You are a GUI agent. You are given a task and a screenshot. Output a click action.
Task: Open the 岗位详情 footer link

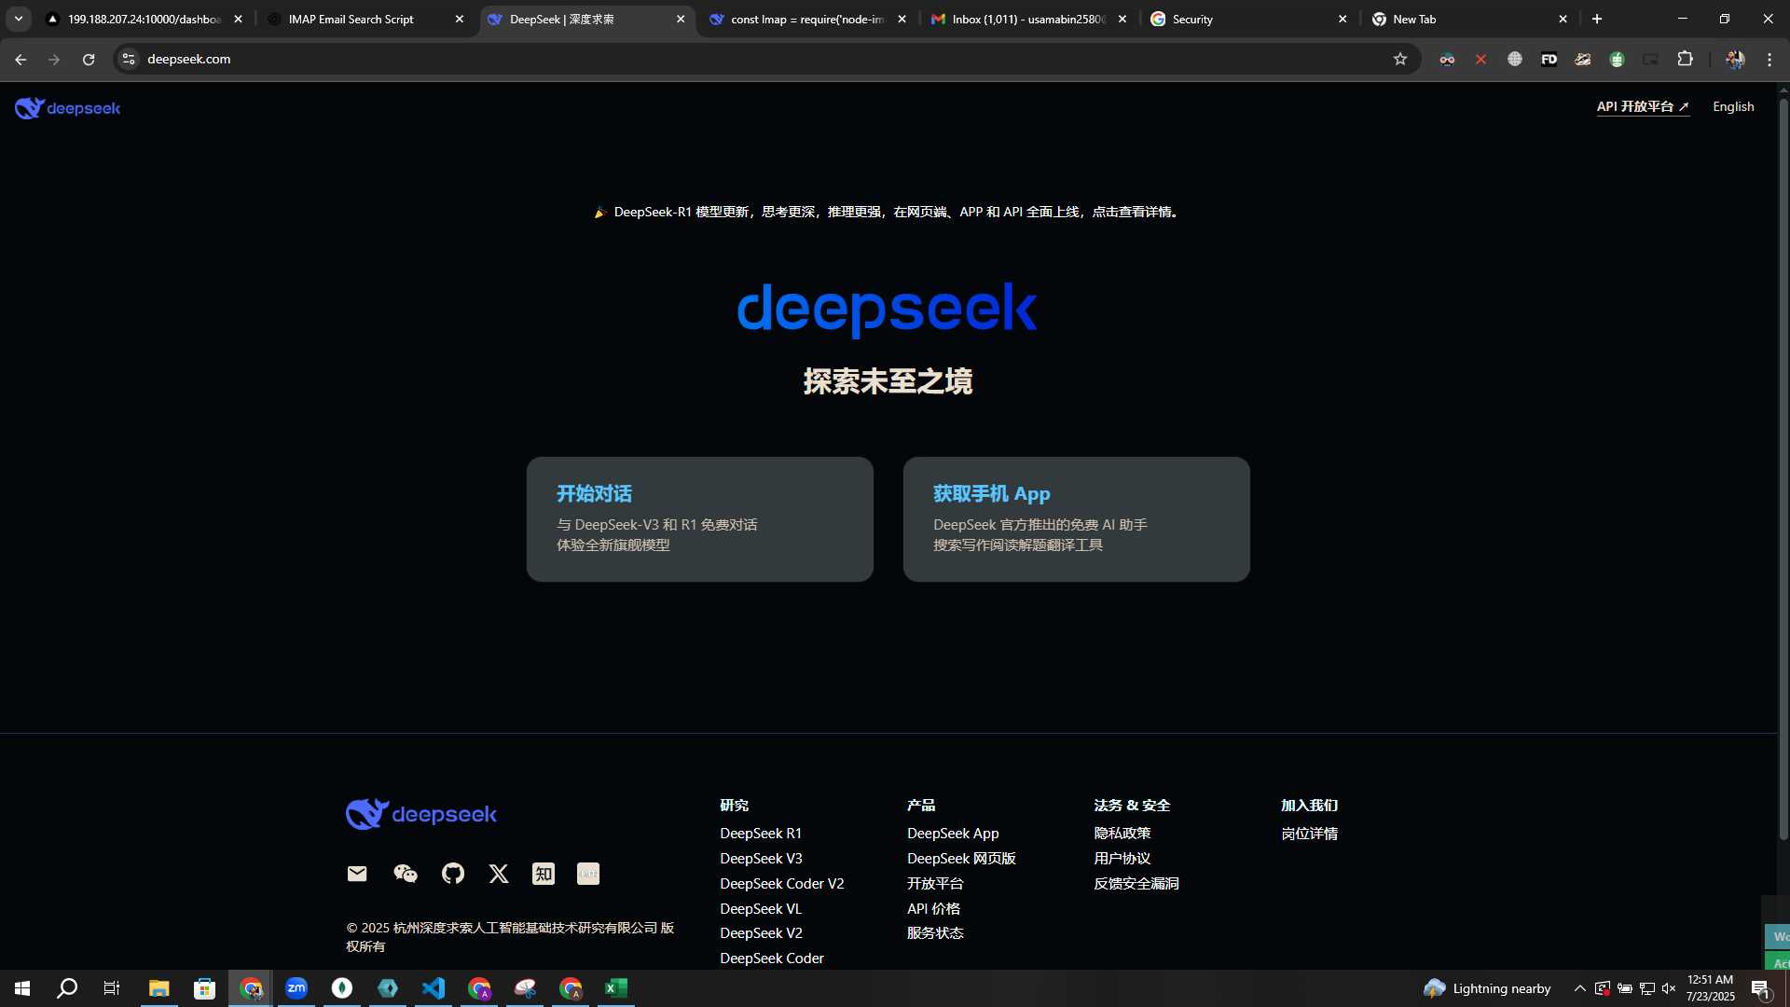[1309, 834]
